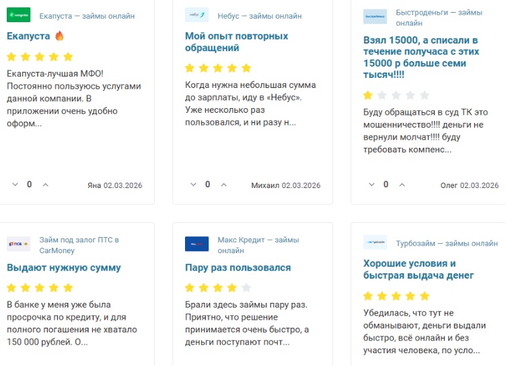Open review 'Пару раз пользовался'

[x=238, y=267]
